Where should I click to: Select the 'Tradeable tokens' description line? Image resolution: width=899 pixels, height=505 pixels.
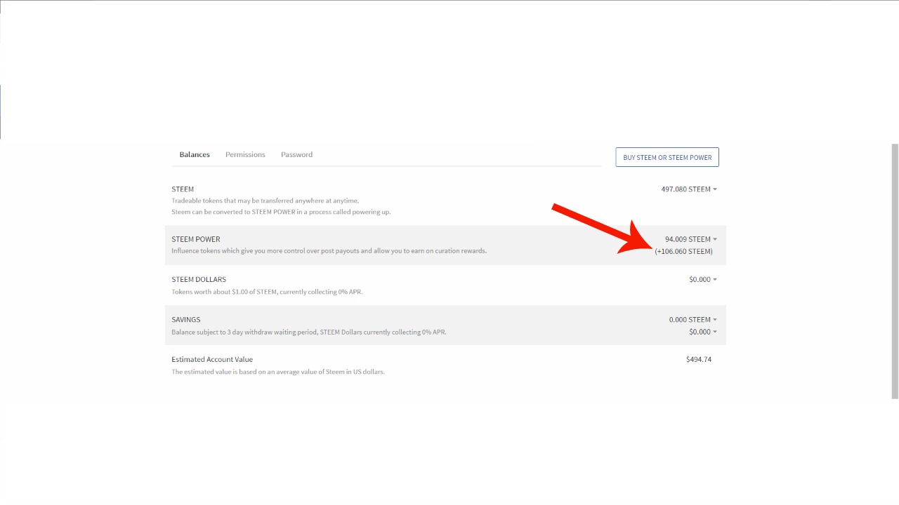click(x=265, y=201)
